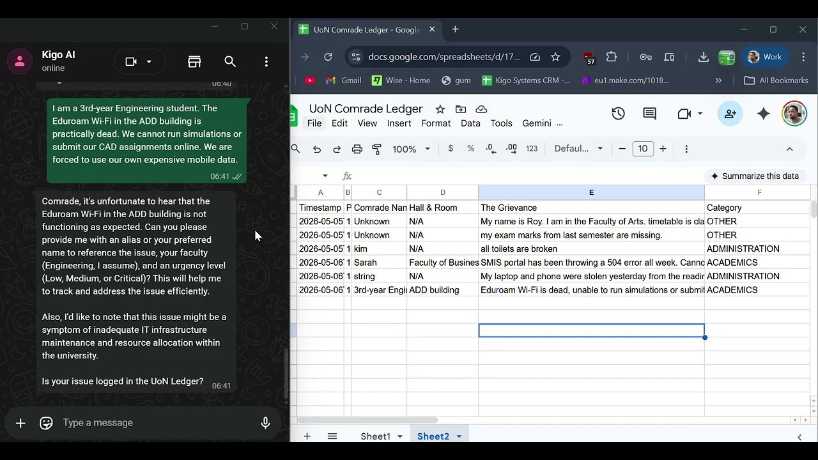Open the eu1.make.com bookmark
The width and height of the screenshot is (818, 460).
625,80
